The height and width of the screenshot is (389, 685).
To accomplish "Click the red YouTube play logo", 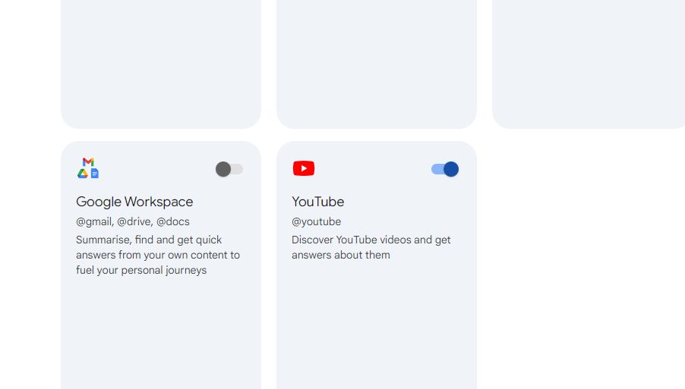I will (304, 168).
